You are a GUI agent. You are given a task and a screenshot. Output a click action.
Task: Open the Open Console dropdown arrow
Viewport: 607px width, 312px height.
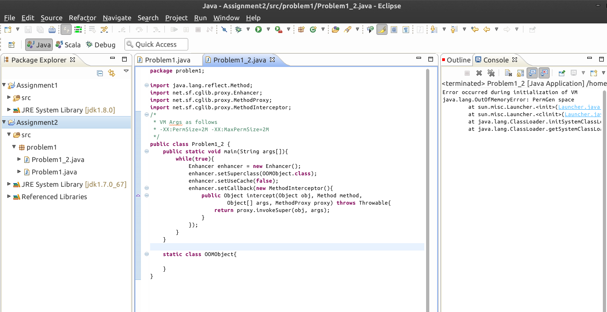pyautogui.click(x=603, y=73)
